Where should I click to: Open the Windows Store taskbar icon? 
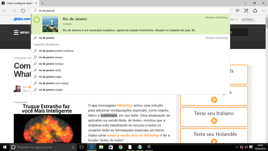[x=111, y=147]
